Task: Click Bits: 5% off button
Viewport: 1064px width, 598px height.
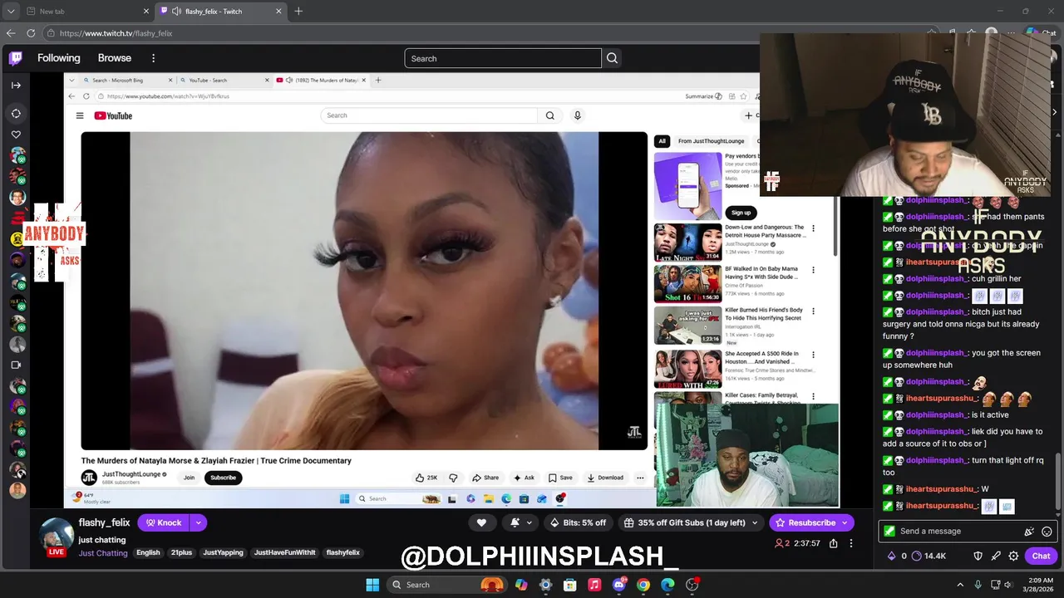Action: (579, 522)
